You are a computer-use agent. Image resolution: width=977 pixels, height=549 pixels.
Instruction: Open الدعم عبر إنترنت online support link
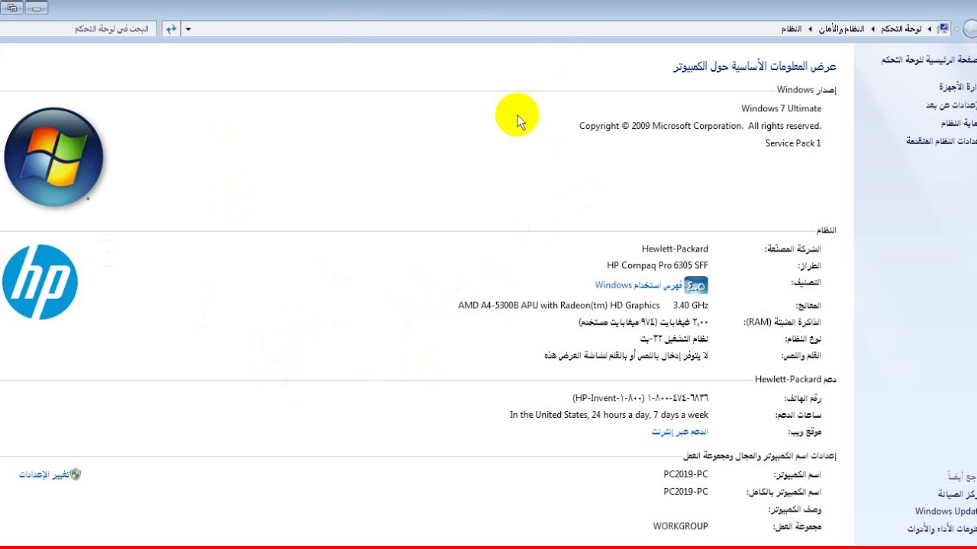tap(679, 432)
